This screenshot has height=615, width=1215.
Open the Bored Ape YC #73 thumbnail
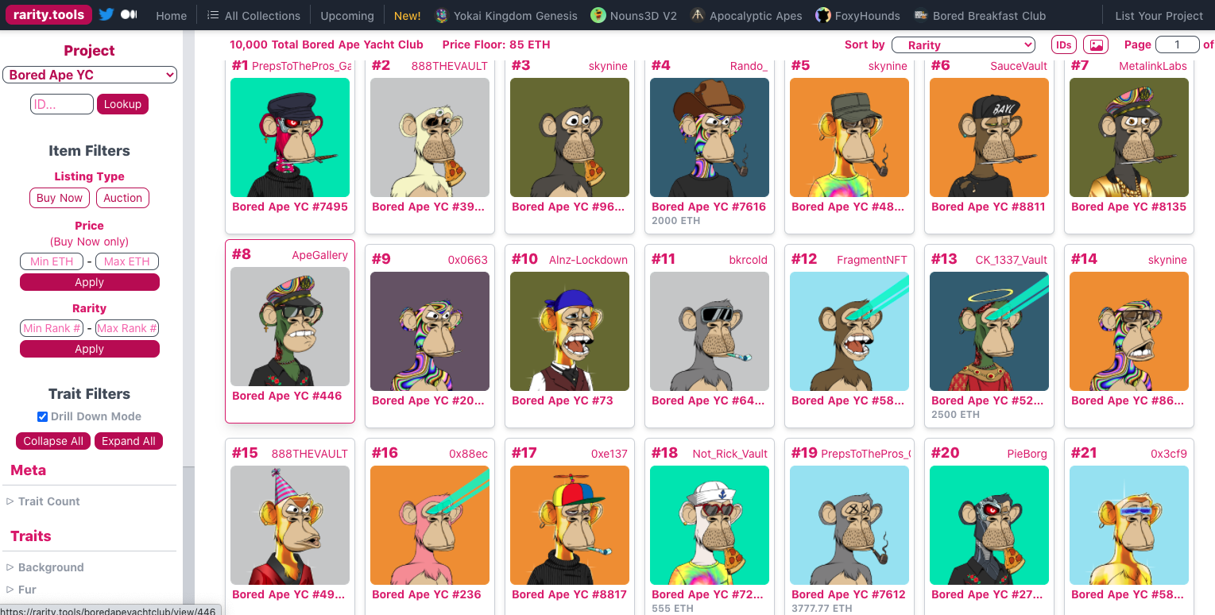(570, 331)
